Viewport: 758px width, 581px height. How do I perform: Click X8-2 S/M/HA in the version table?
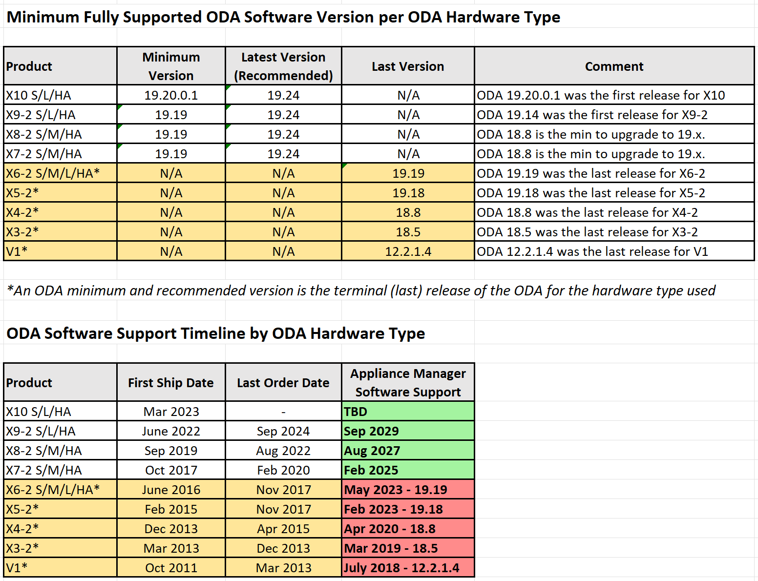point(61,134)
